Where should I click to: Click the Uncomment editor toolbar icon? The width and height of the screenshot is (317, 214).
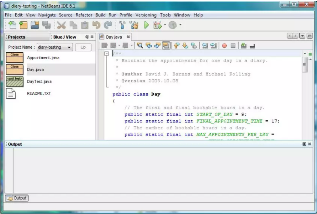point(252,46)
